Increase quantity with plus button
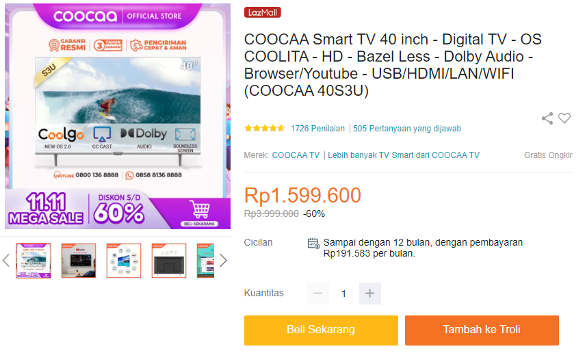This screenshot has width=585, height=364. coord(369,293)
